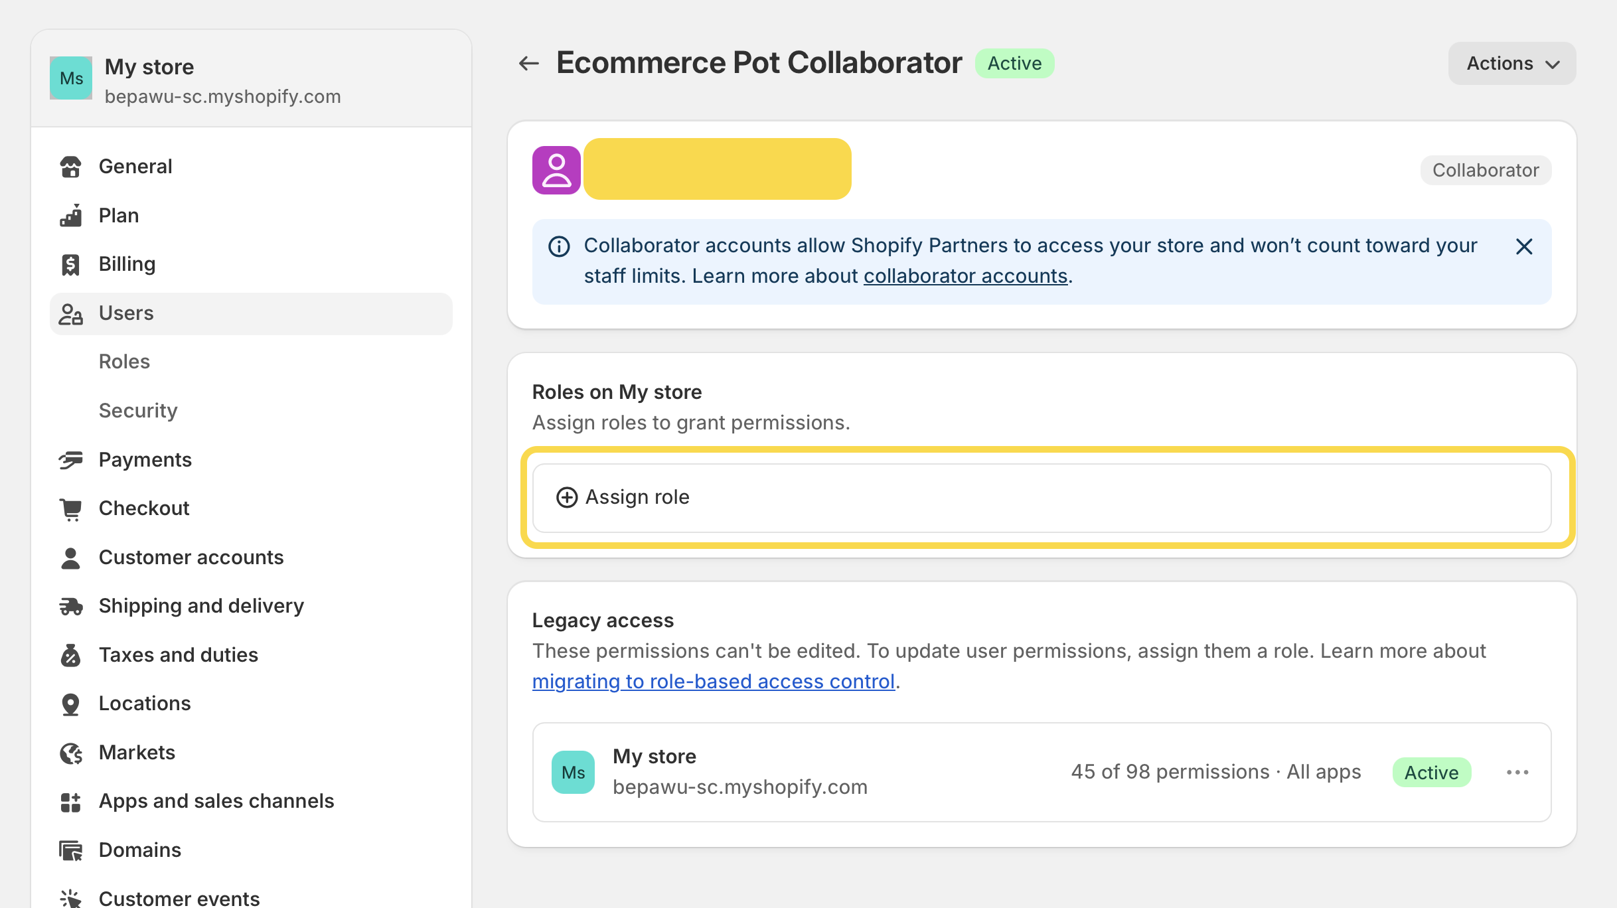Open Markets settings
1617x908 pixels.
(251, 753)
